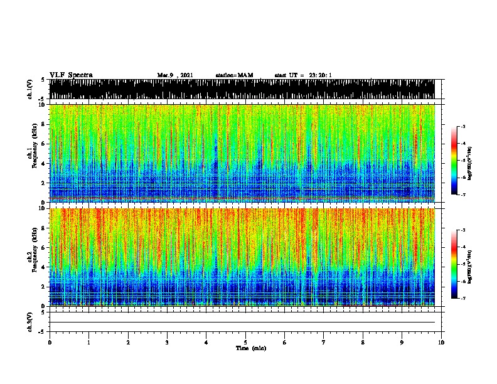Screen dimensions: 497x384
Task: Click the '10' kHz tick on ch.1 frequency axis
Action: (43, 105)
